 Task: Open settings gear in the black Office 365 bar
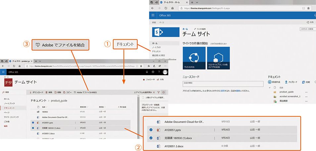153,72
